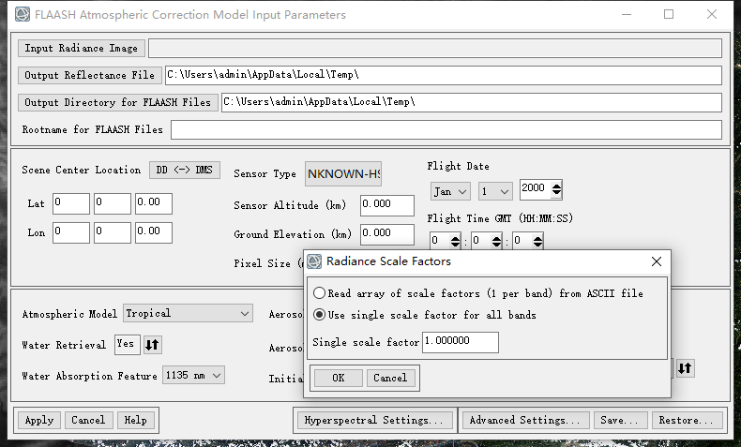
Task: Click the Lon minutes field
Action: point(113,232)
